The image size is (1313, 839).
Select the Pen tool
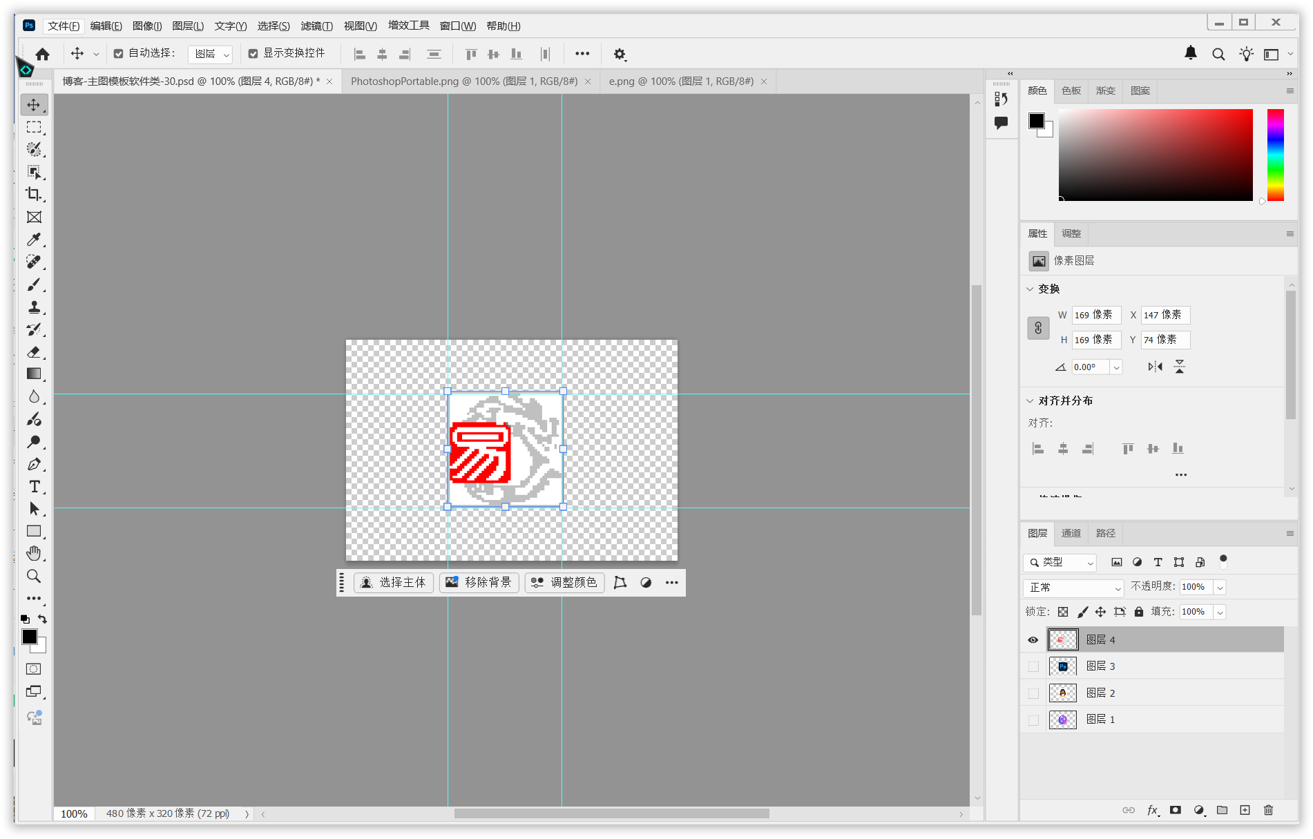pos(34,465)
